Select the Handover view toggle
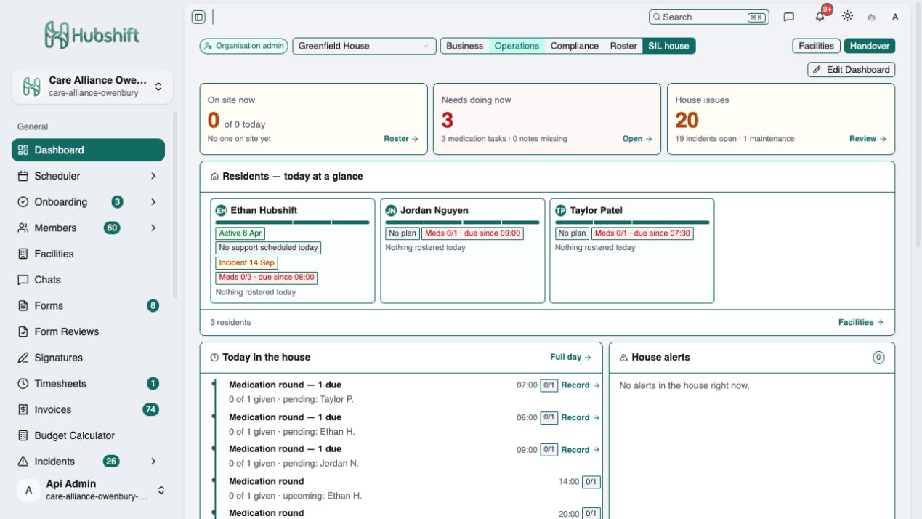The image size is (922, 519). [870, 46]
